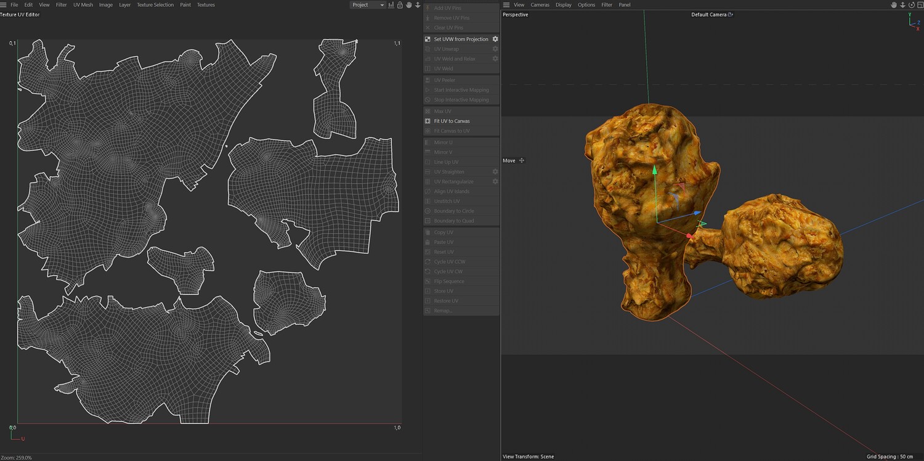Click the Clear UV Pins X icon
The image size is (924, 461).
click(428, 28)
